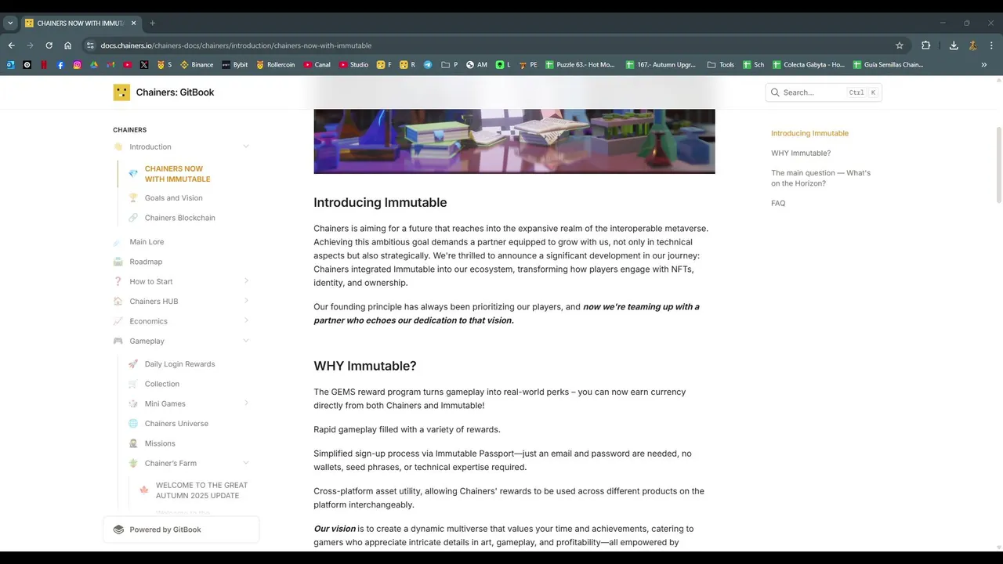Screen dimensions: 1003x564
Task: Jump to WHY Immutable? section link
Action: tap(801, 154)
